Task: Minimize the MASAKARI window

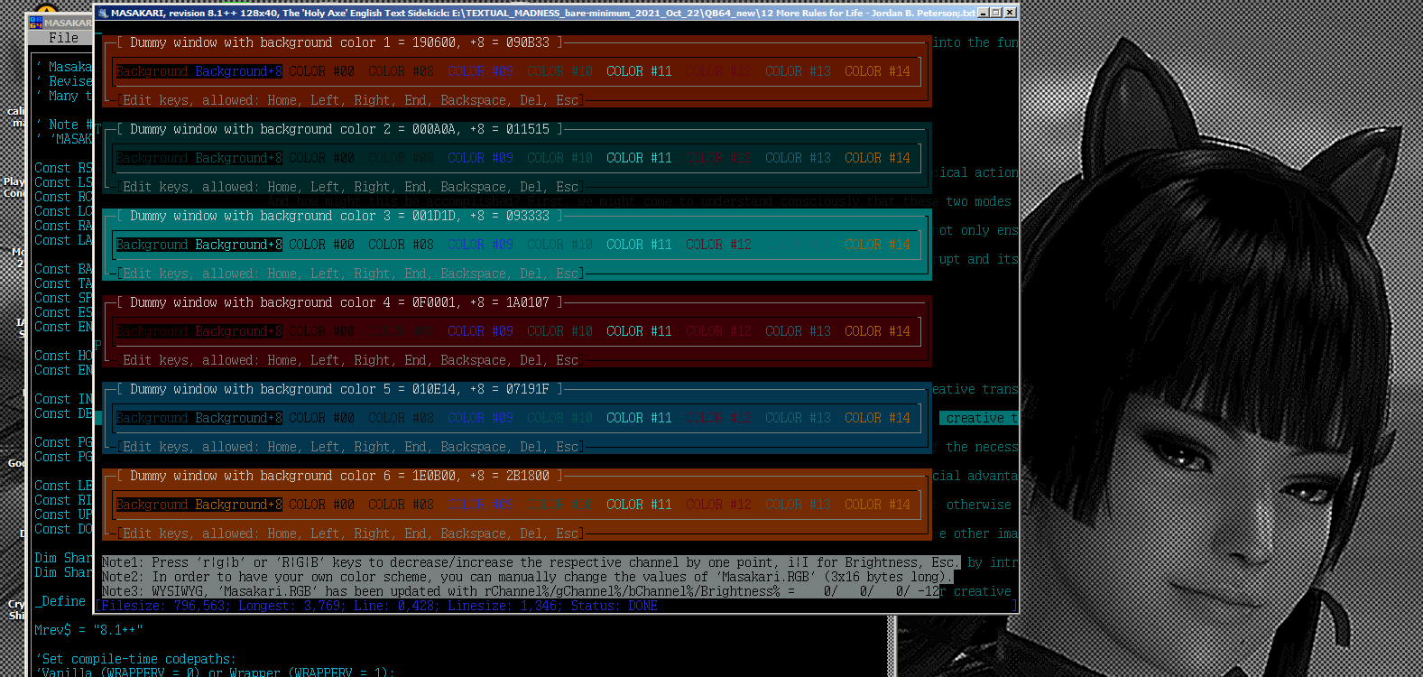Action: pyautogui.click(x=983, y=13)
